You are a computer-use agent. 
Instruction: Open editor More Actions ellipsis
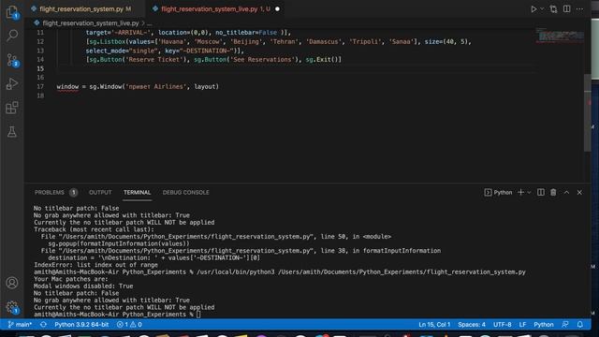click(580, 8)
